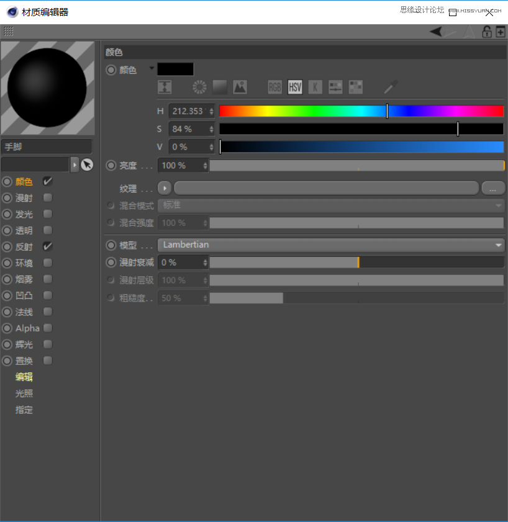
Task: Switch to HSV color mode
Action: click(294, 87)
